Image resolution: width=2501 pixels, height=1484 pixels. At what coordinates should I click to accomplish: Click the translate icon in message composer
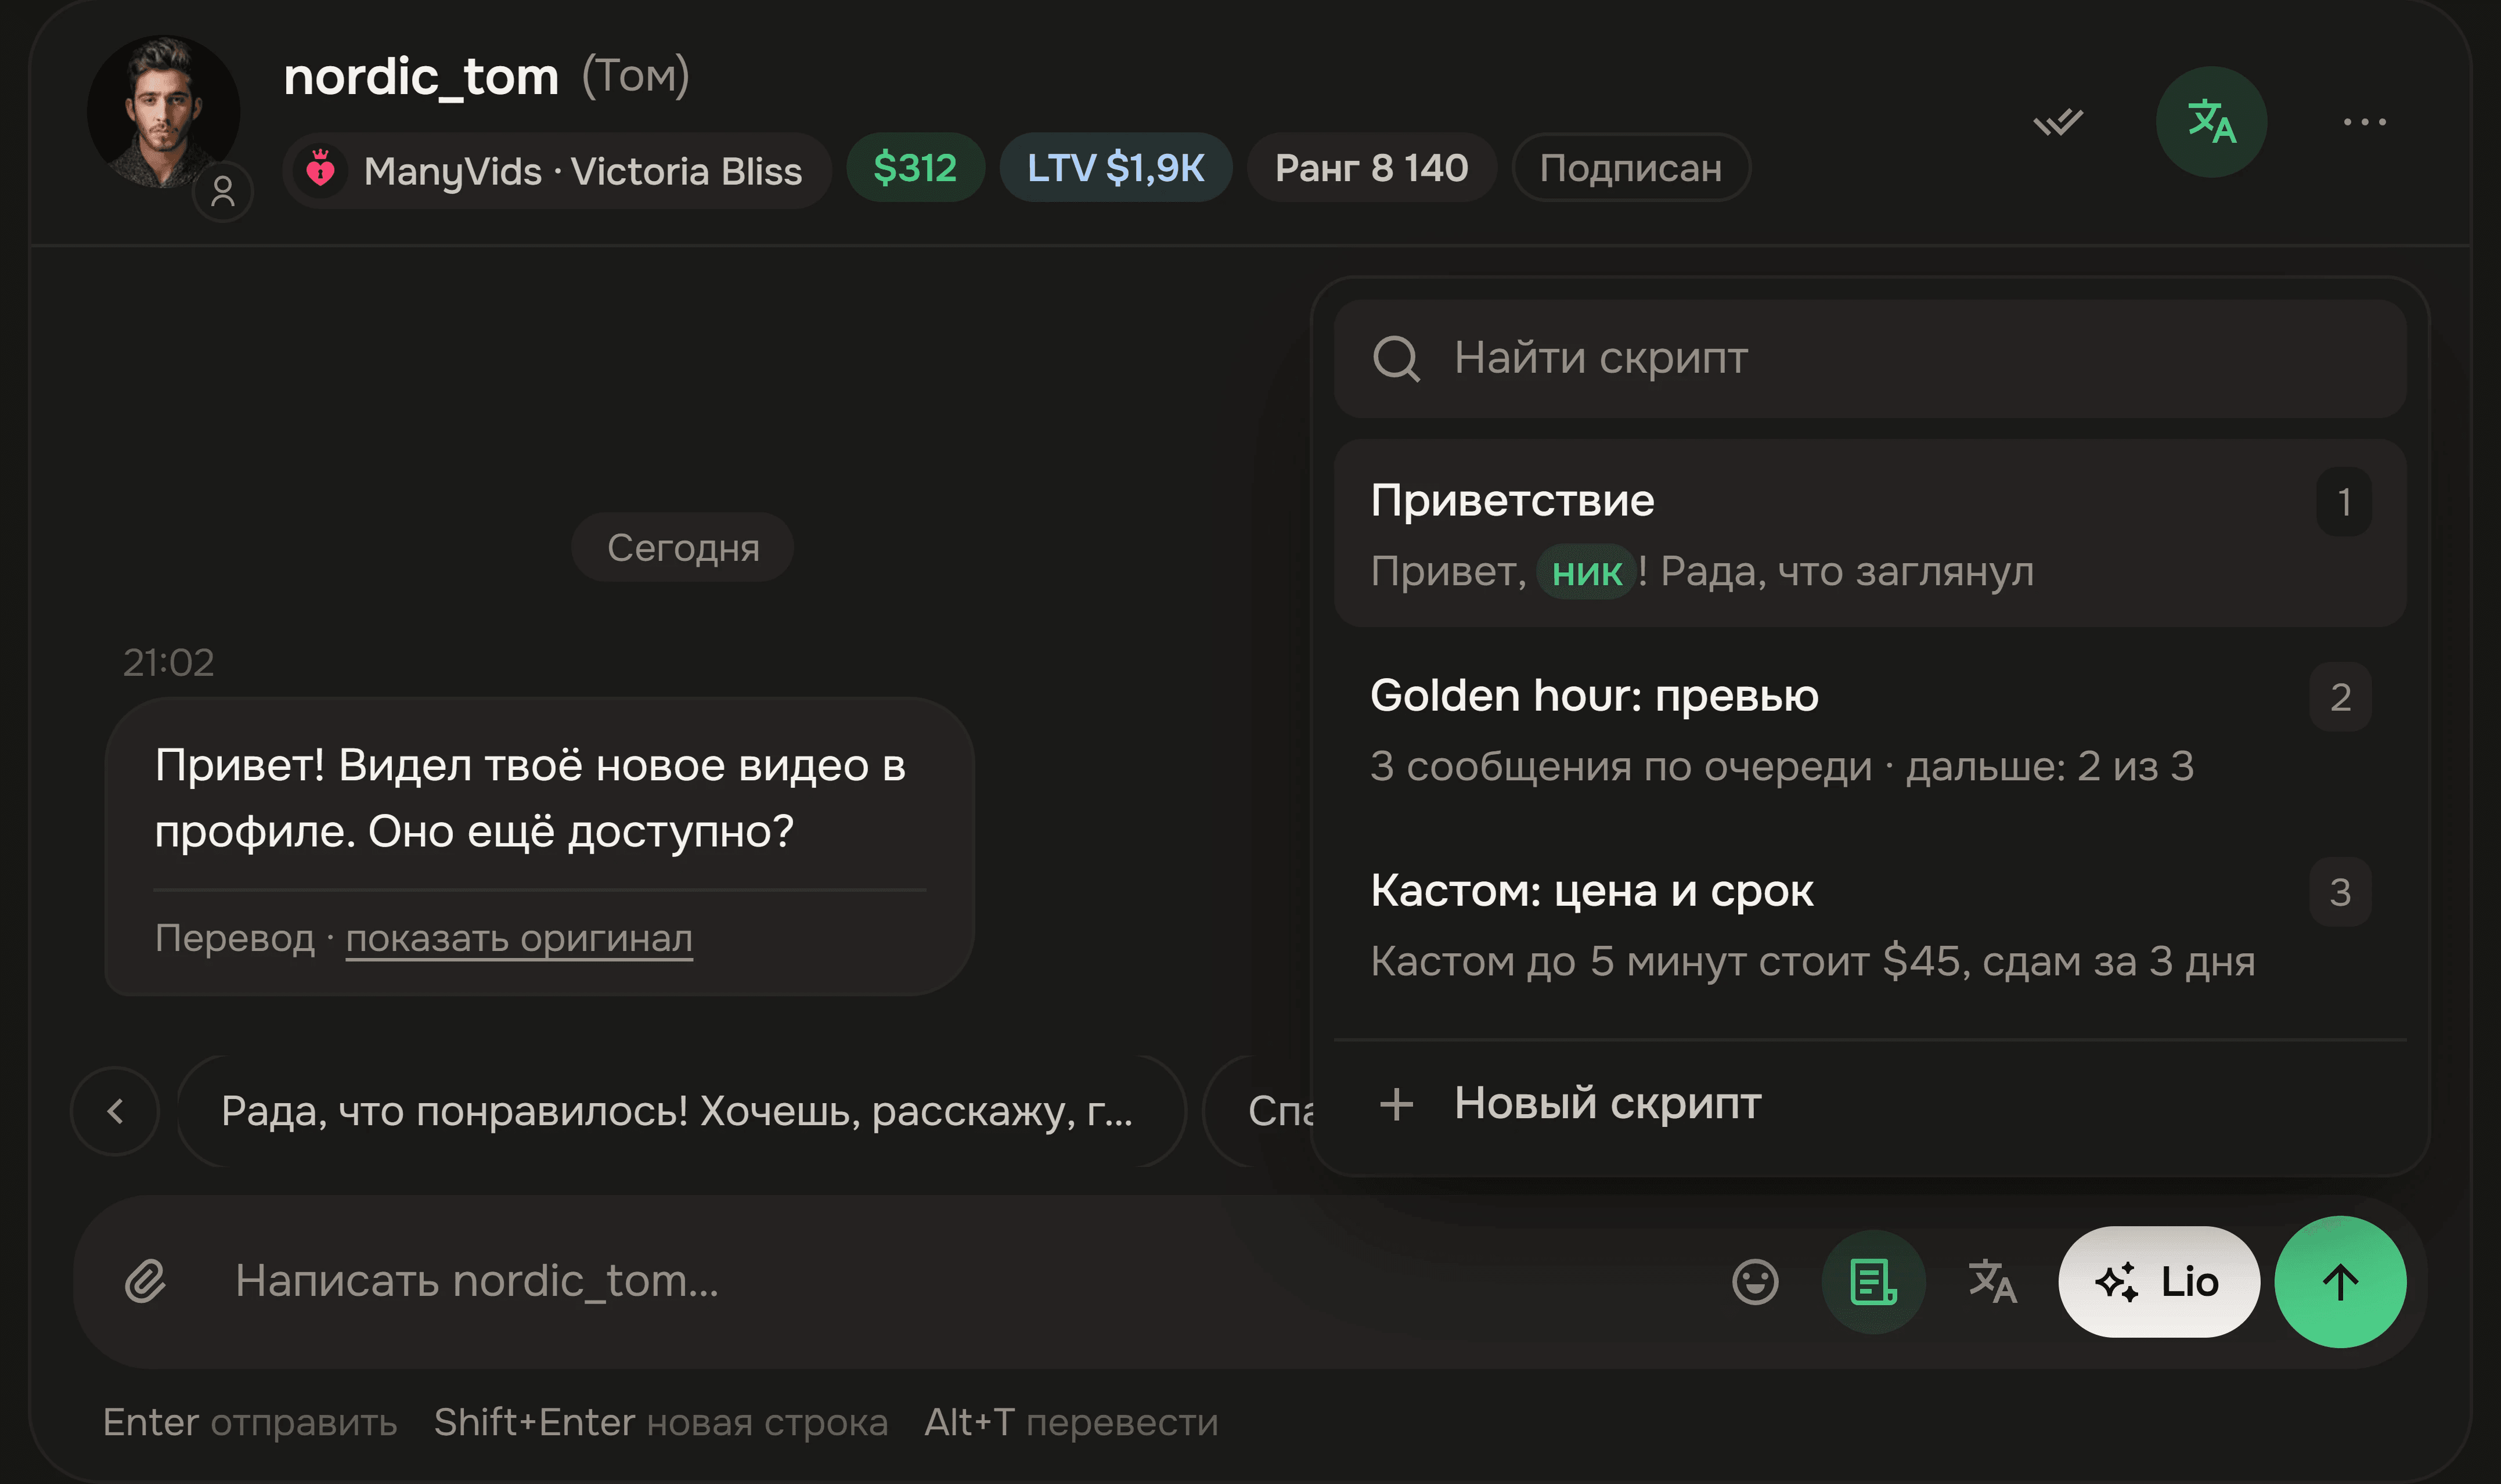point(1992,1282)
